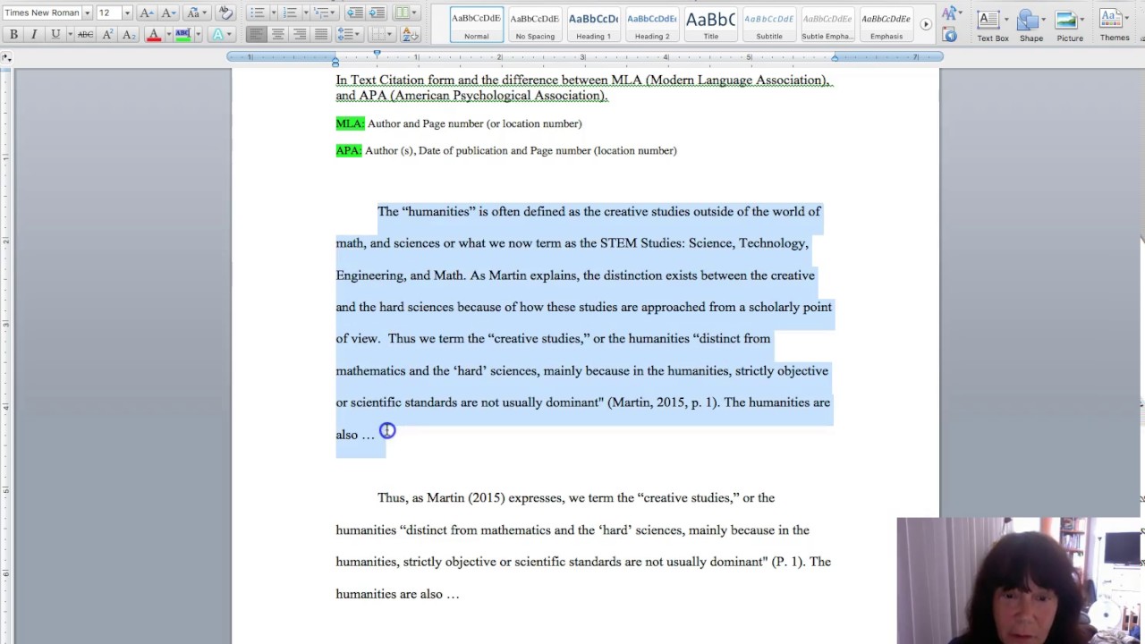Viewport: 1145px width, 644px height.
Task: Open Change Case button
Action: (195, 13)
